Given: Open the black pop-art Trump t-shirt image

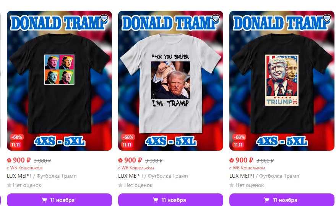Looking at the screenshot, I should tap(59, 80).
